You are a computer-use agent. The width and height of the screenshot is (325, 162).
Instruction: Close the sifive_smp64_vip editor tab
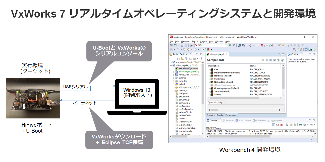coord(227,54)
